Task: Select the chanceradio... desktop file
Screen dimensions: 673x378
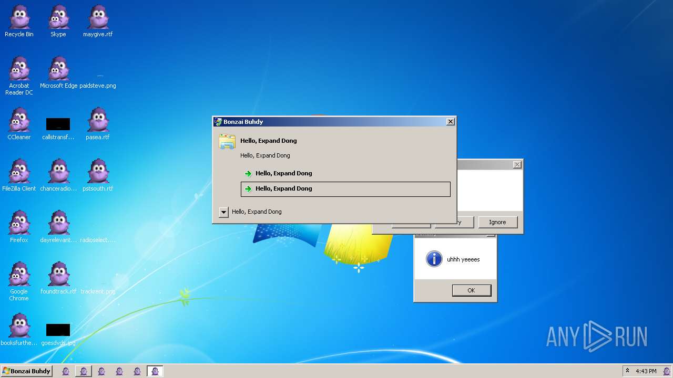Action: [58, 176]
